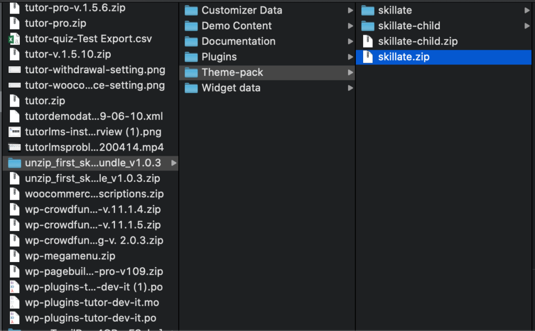Select the file name tutor-pro-v.1.5.6.zip
This screenshot has width=535, height=331.
75,7
